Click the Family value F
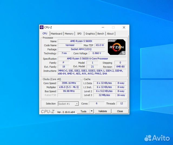This screenshot has width=173, height=145. pyautogui.click(x=64, y=63)
